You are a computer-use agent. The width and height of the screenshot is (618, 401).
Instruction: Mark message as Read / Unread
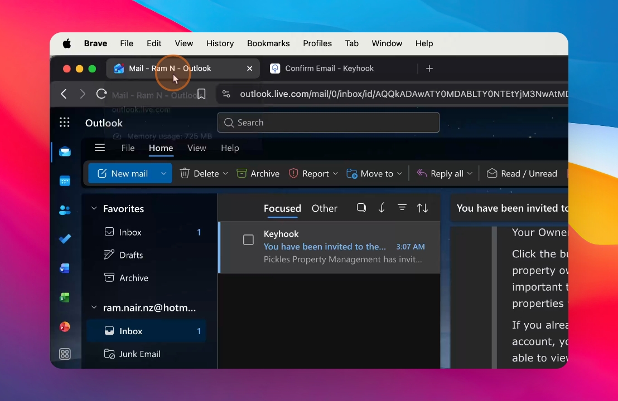click(522, 174)
